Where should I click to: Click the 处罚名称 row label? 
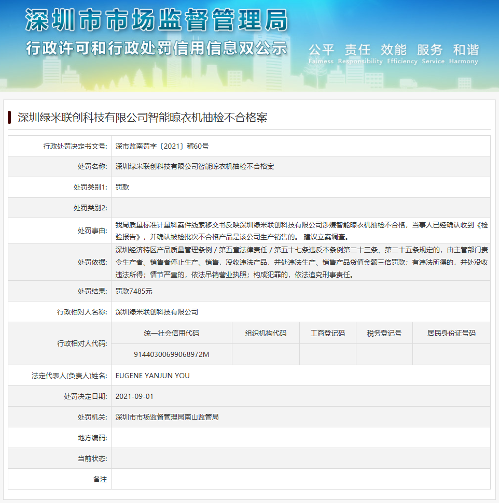(92, 166)
